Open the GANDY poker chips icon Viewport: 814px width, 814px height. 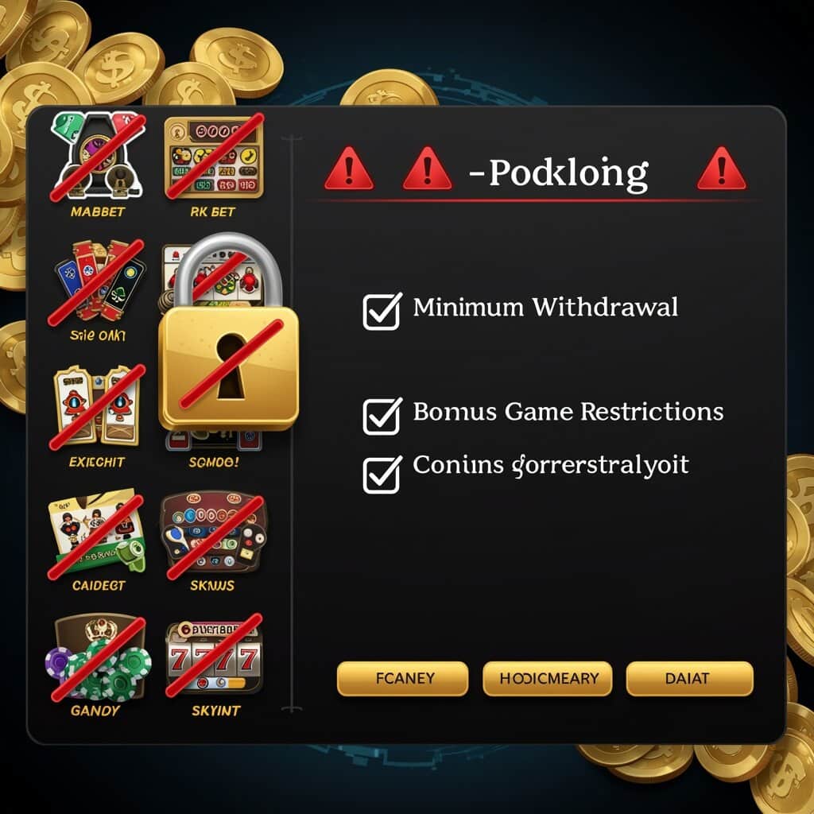coord(97,657)
